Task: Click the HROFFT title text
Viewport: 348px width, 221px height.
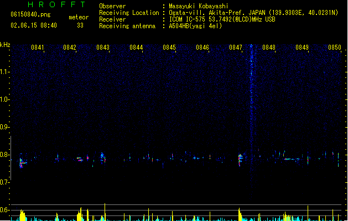Action: (56, 4)
